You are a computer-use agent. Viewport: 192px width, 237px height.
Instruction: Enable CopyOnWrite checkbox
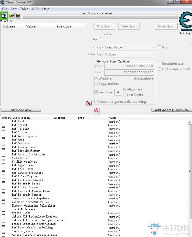tap(96, 84)
